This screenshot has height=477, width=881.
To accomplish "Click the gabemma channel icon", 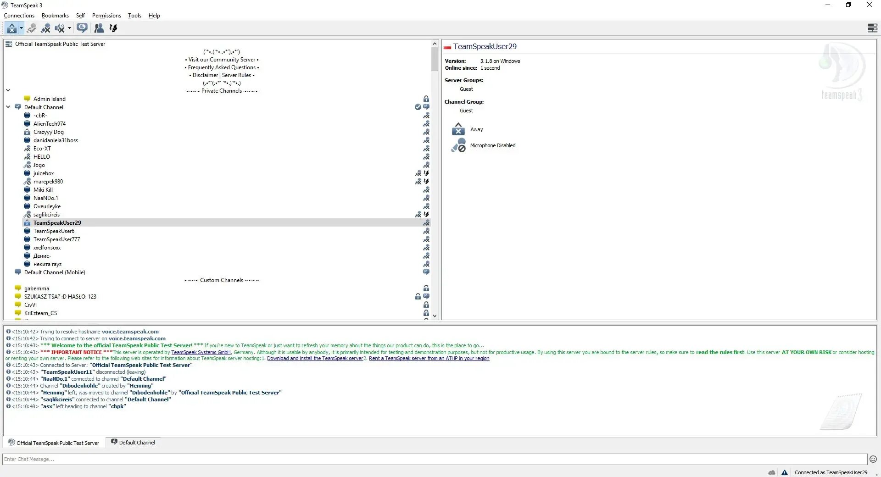I will 18,288.
